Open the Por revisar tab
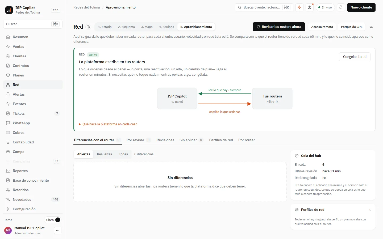This screenshot has width=383, height=239. tap(139, 140)
